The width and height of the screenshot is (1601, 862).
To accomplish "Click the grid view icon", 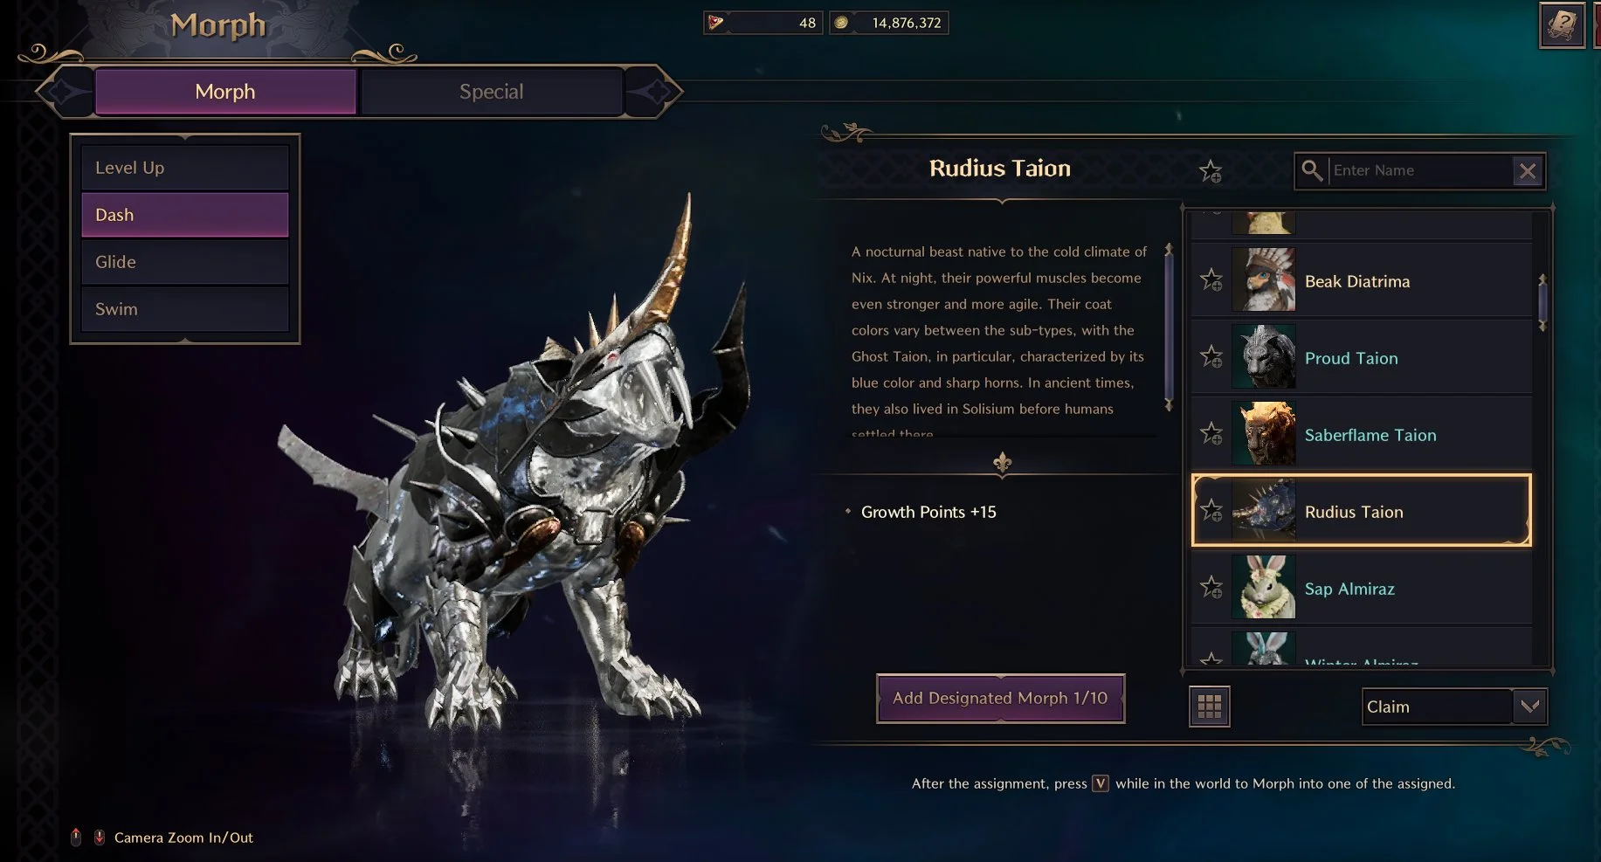I will [x=1210, y=707].
